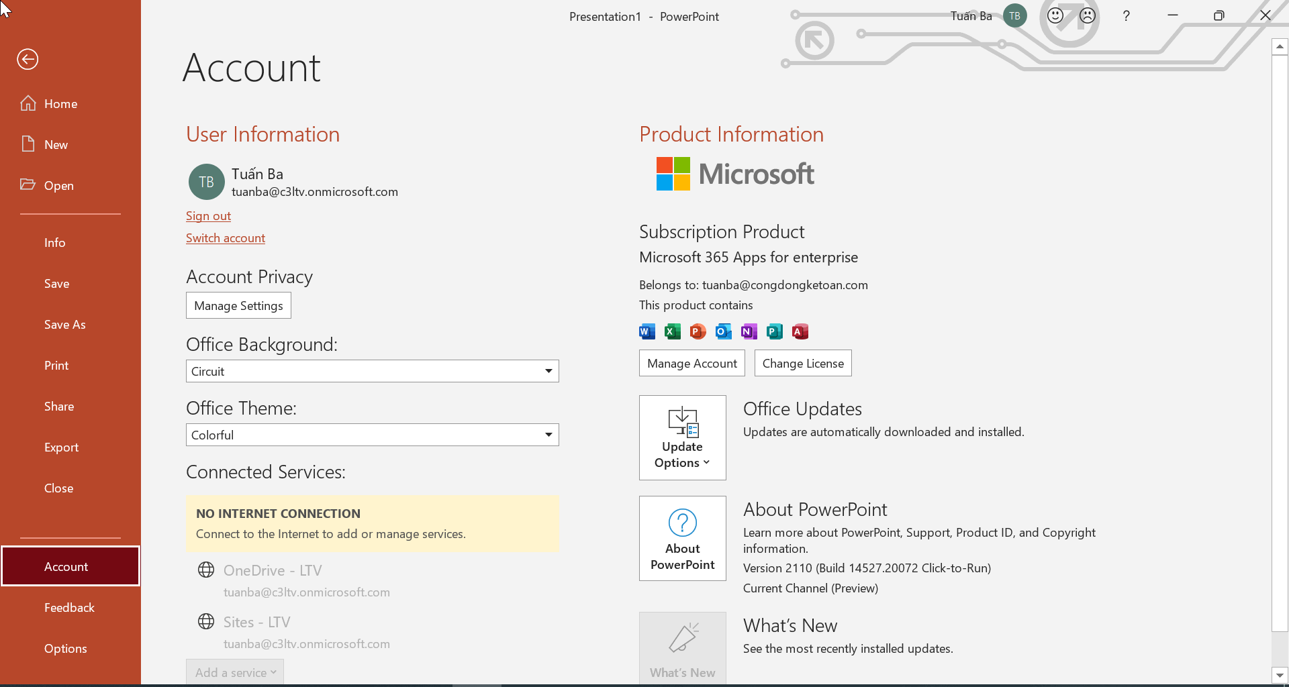This screenshot has height=687, width=1289.
Task: Select the Account tab in sidebar
Action: tap(70, 566)
